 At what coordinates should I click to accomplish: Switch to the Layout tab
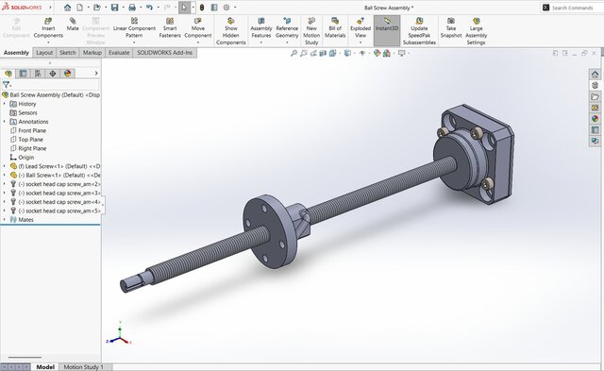click(44, 53)
